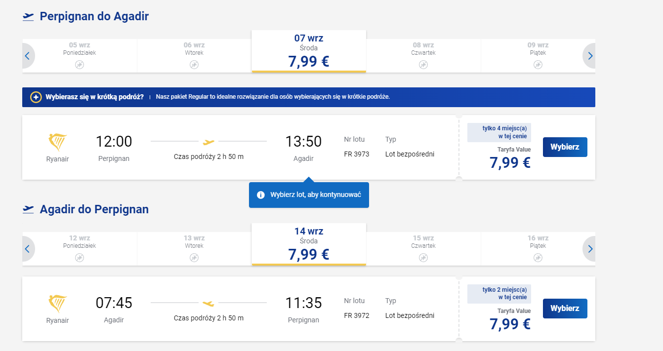Select the 07 wrz Środa date tab

point(309,51)
